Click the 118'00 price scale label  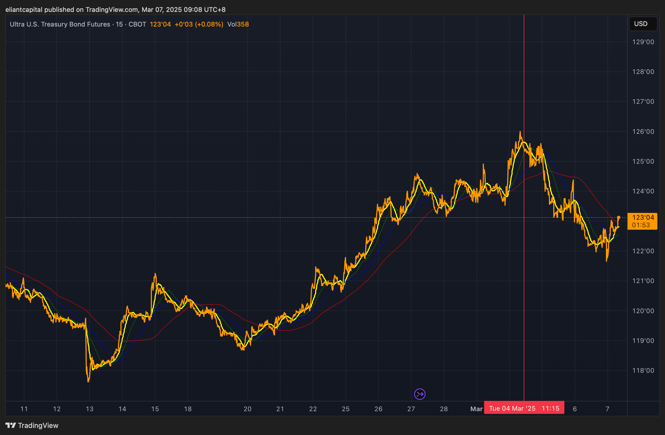click(643, 370)
